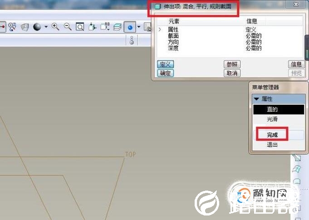Click the refit to screen icon
This screenshot has width=309, height=220.
tap(80, 27)
